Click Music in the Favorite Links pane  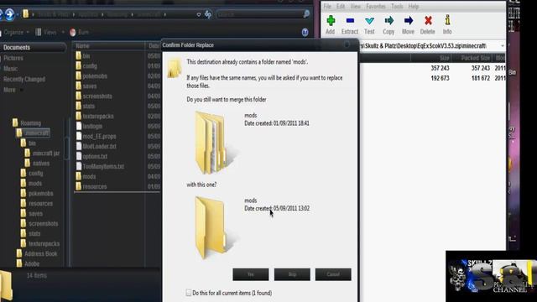[11, 69]
